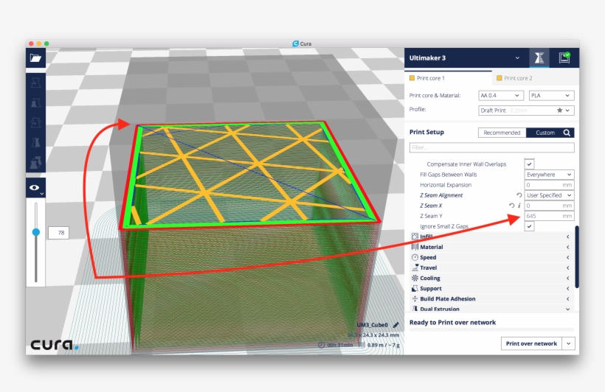
Task: Click the Print over network button
Action: [530, 343]
